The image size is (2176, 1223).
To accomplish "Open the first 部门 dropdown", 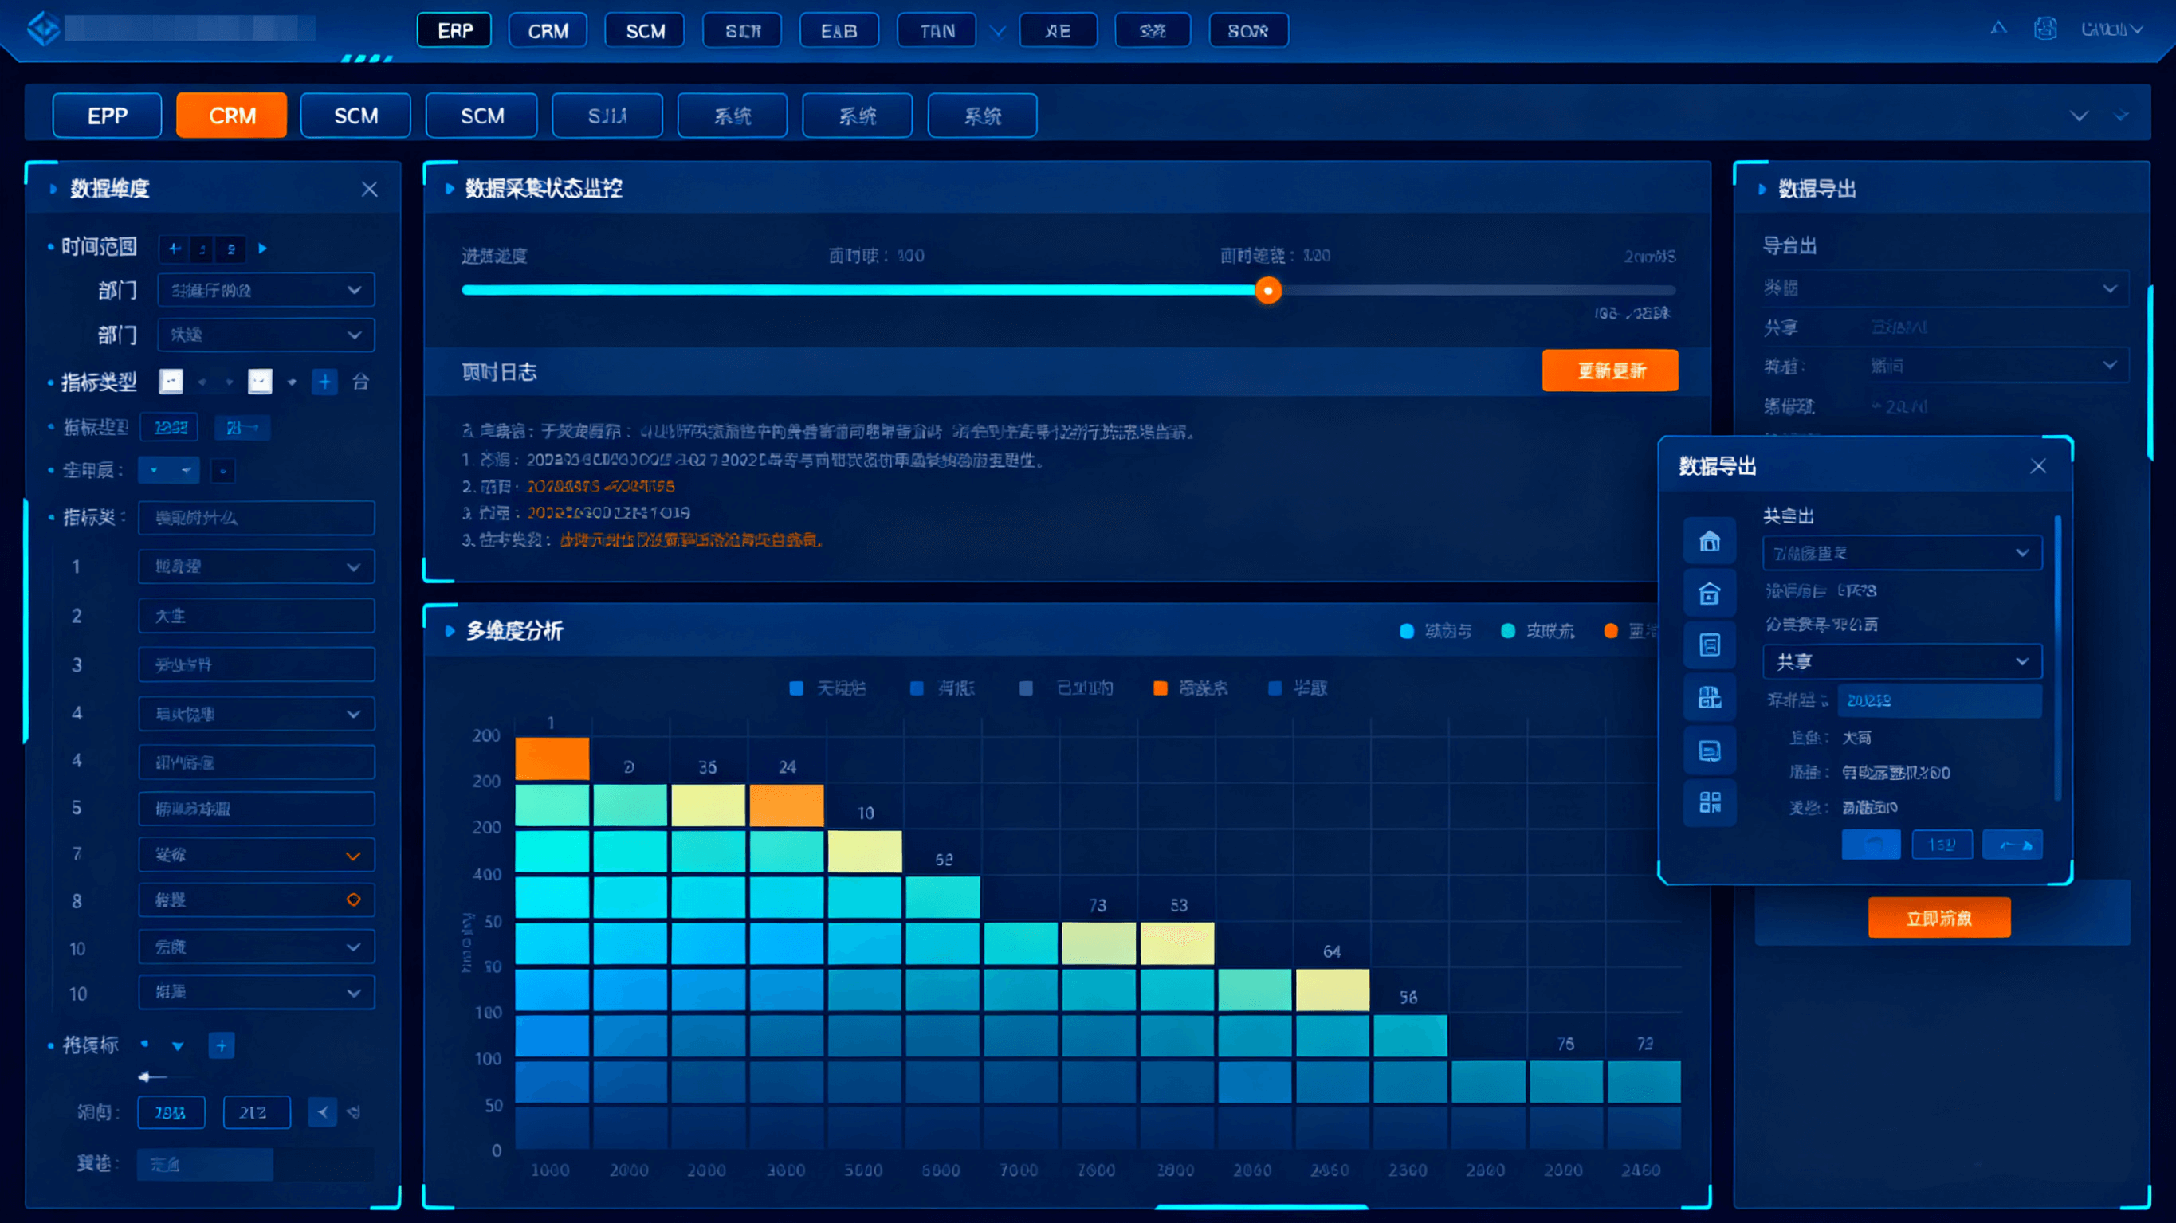I will (x=265, y=291).
